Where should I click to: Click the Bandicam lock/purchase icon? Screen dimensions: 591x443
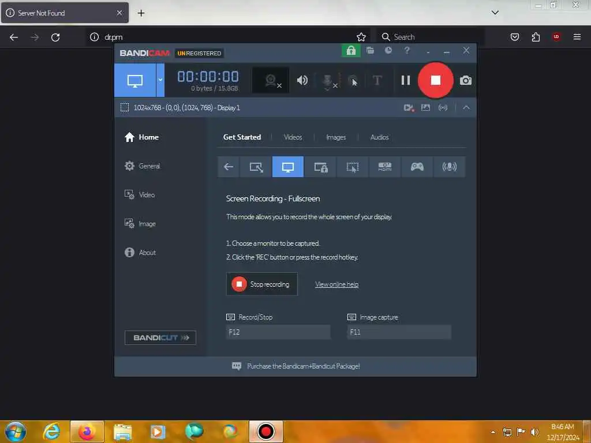pos(351,51)
